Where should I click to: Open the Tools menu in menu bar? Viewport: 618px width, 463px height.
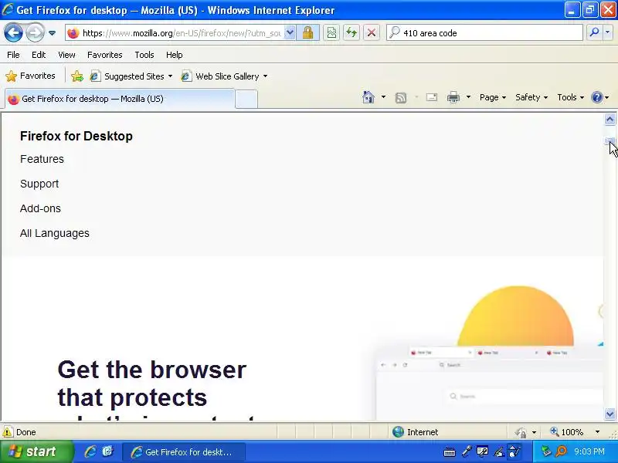(144, 55)
